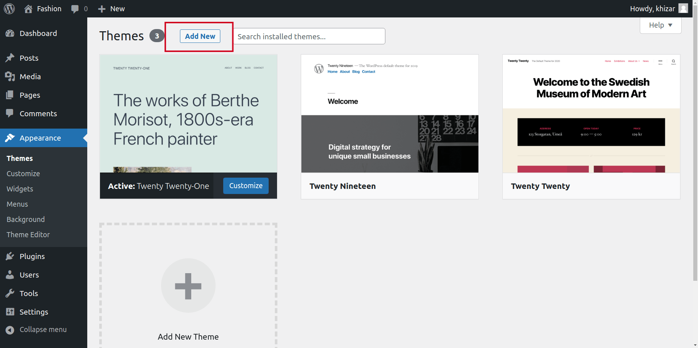The image size is (698, 348).
Task: Click the Plugins plug icon
Action: tap(10, 256)
